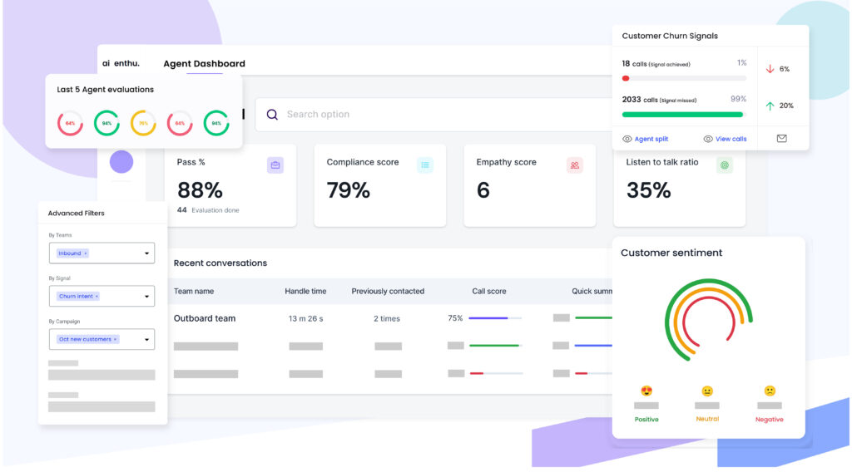Click the Neutral face emoji
The height and width of the screenshot is (472, 852).
pos(707,391)
